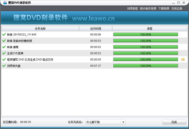Click progress bar of 生成DVD菜单 row
Screen dimensions: 189x129
146,53
